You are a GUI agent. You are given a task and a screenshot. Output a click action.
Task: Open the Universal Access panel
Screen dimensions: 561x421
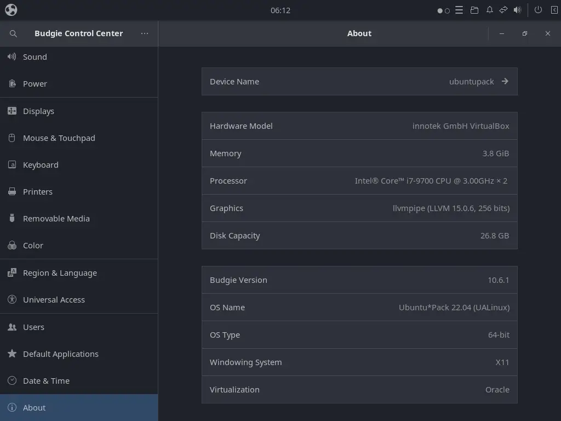(x=54, y=300)
